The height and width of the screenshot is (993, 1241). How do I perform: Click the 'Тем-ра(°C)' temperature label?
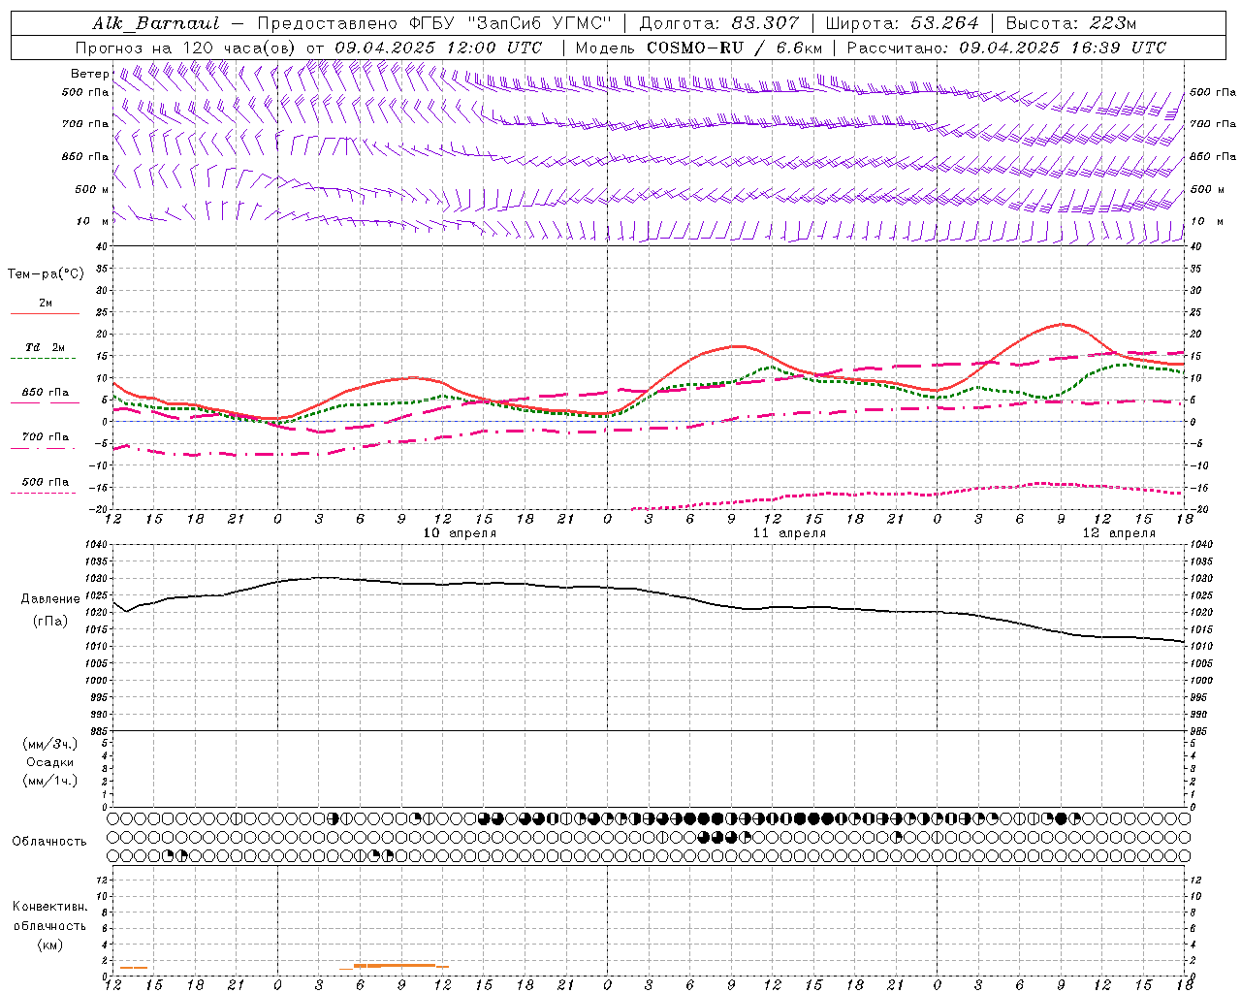(46, 273)
